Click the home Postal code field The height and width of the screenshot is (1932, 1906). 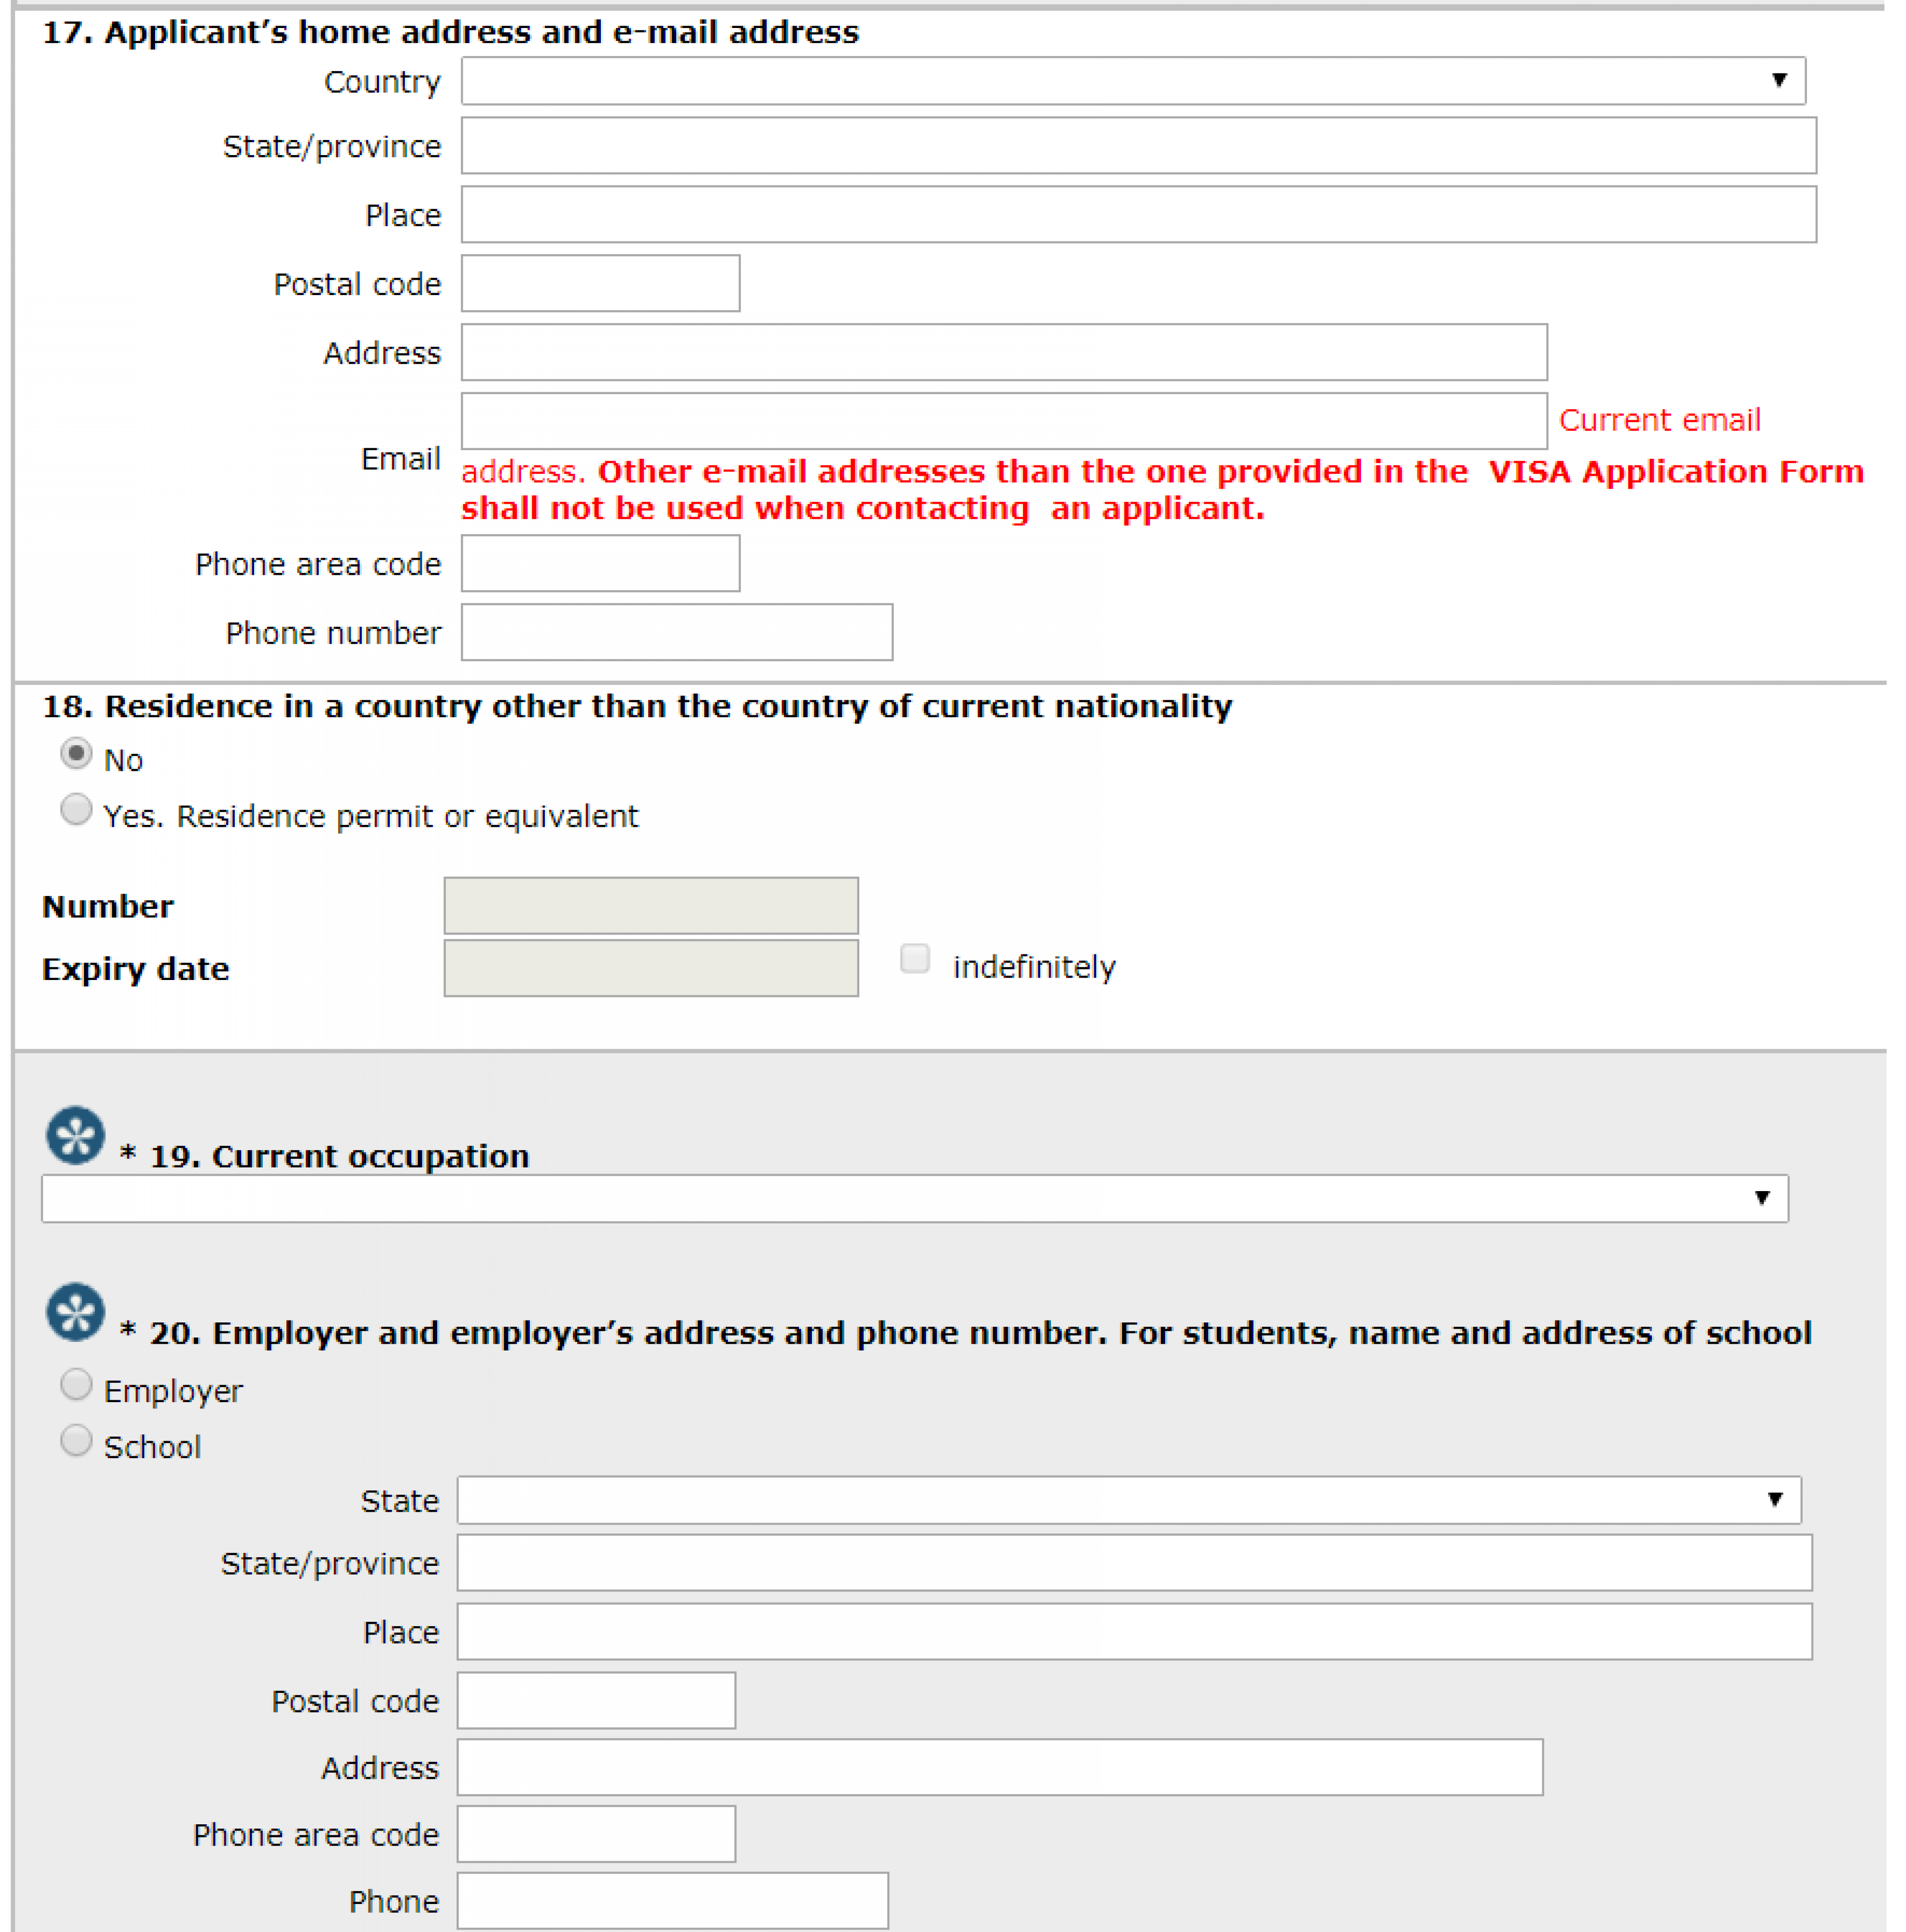(600, 284)
